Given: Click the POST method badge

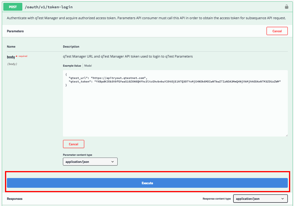Looking at the screenshot, I should click(x=13, y=7).
